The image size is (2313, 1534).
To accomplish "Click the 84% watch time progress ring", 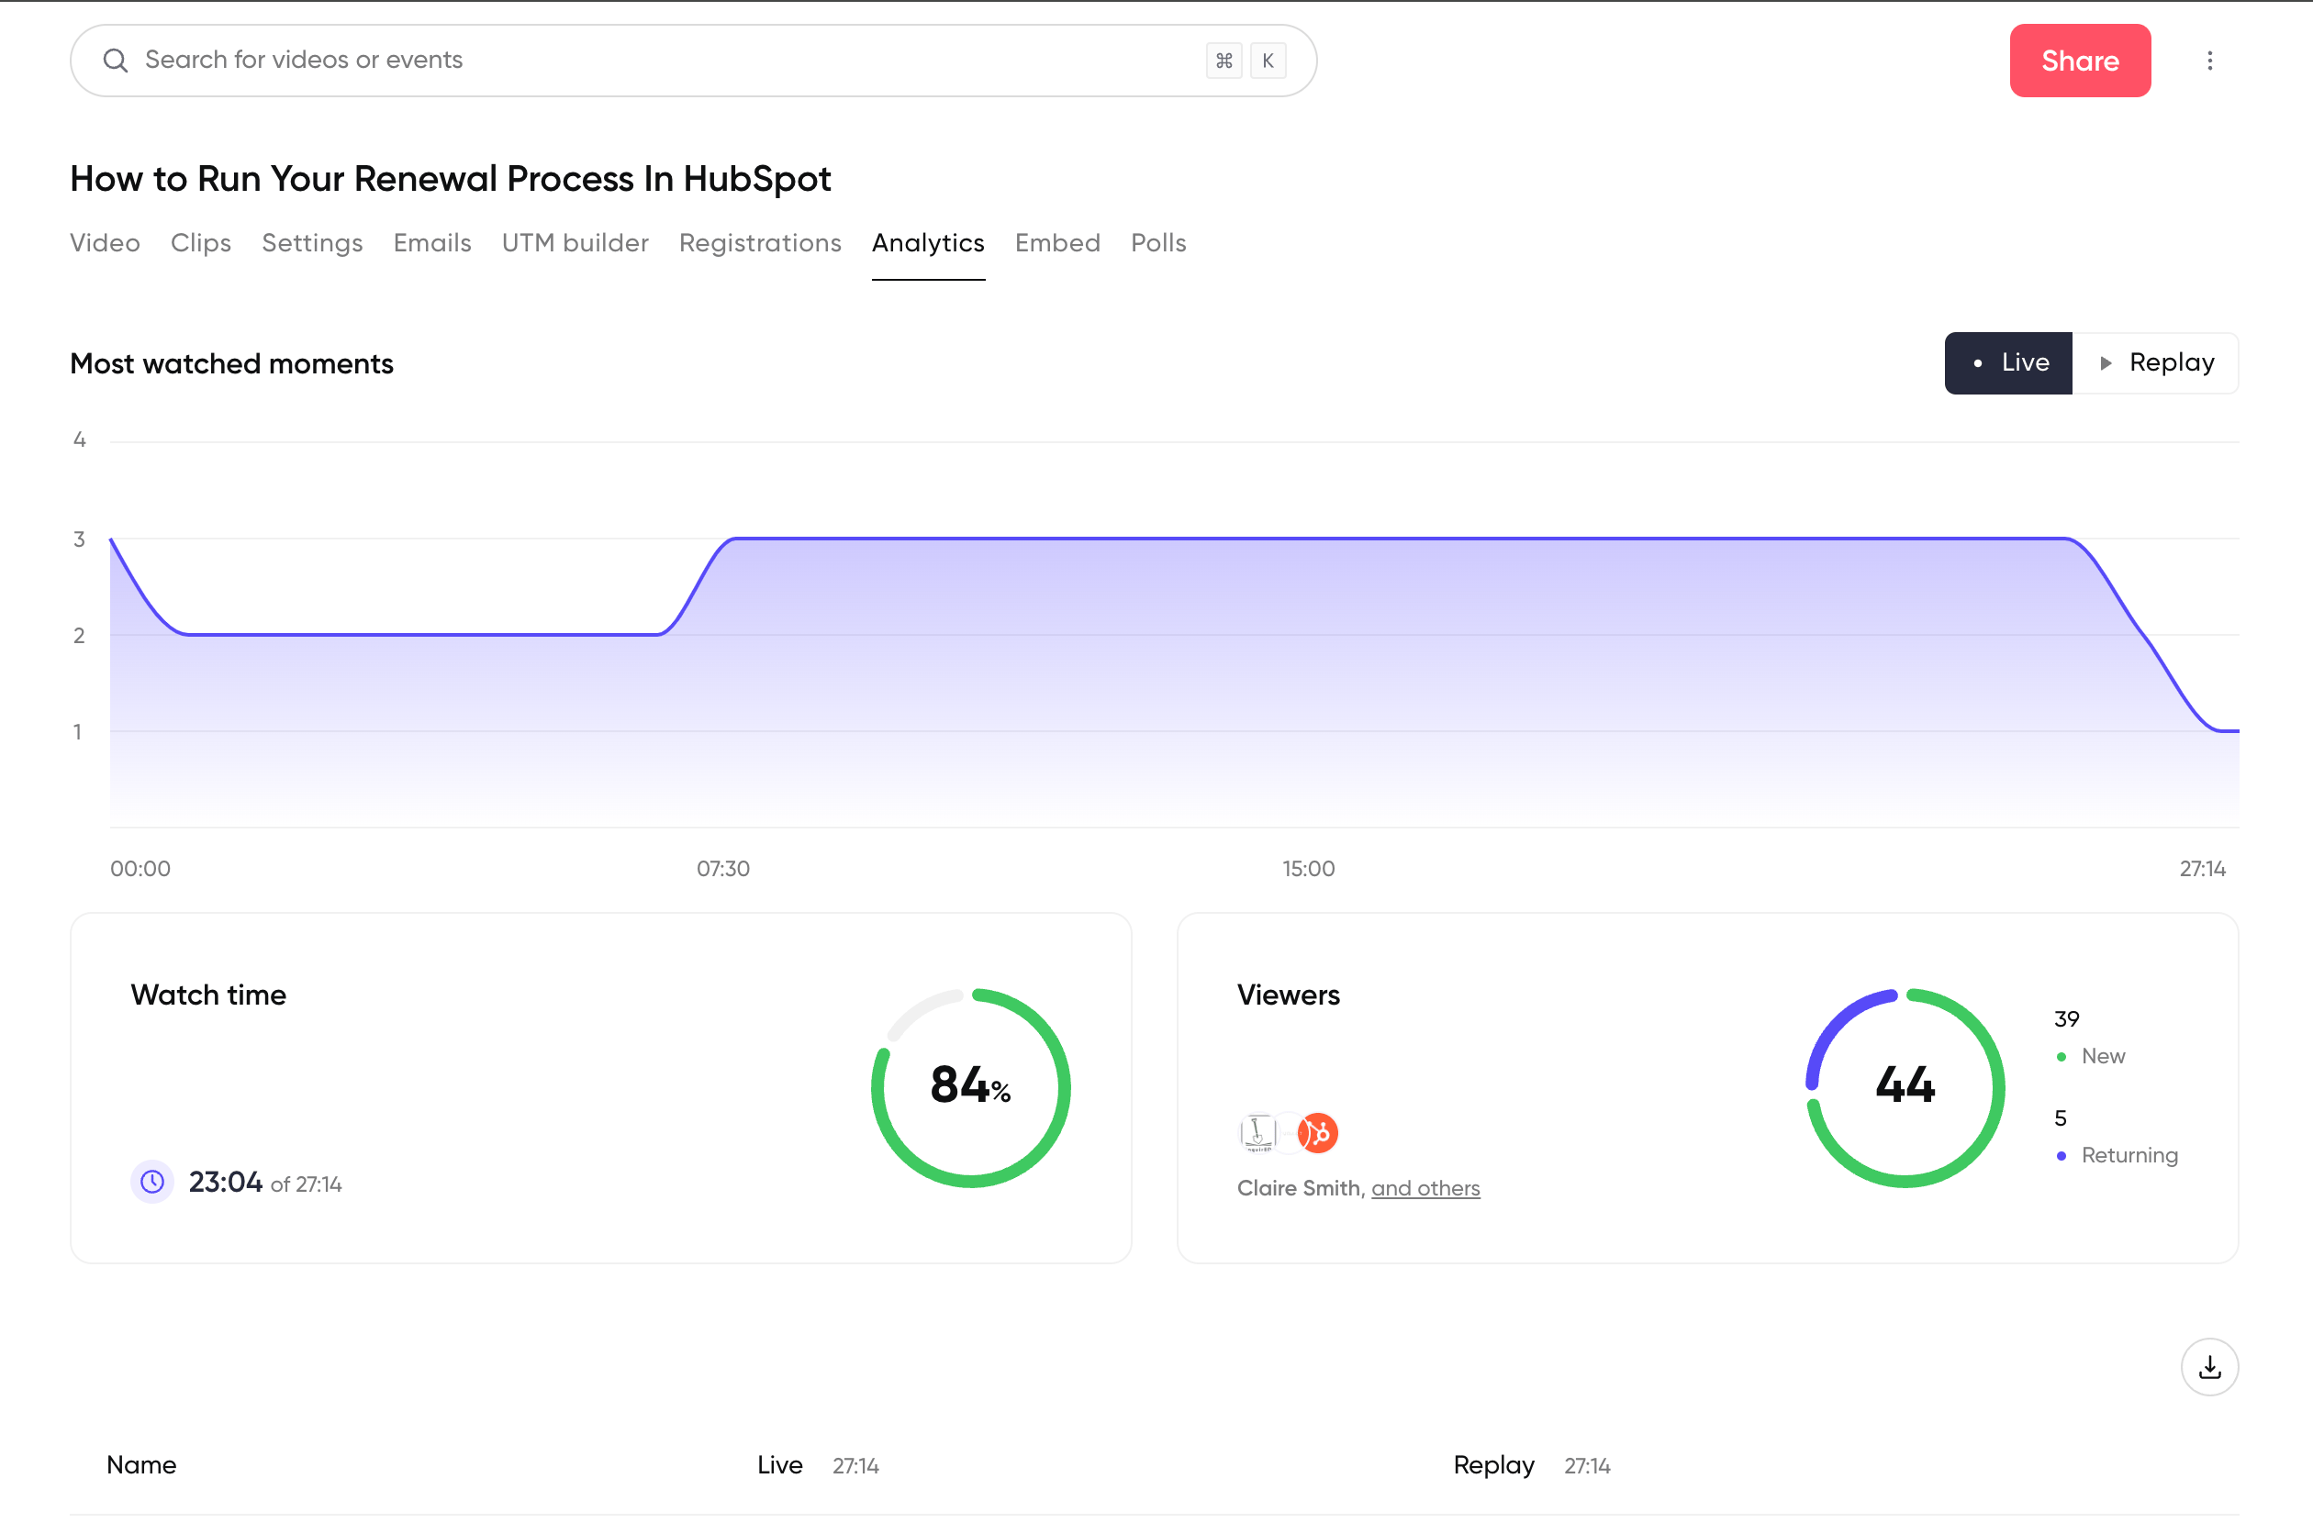I will pyautogui.click(x=970, y=1088).
